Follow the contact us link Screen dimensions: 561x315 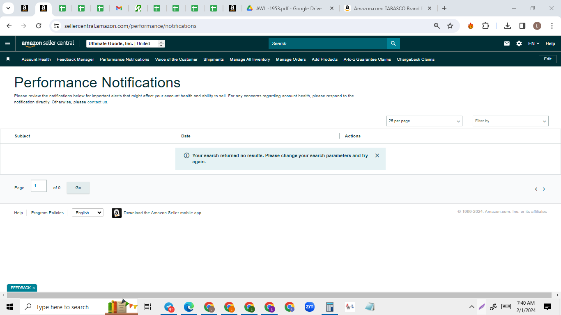pyautogui.click(x=97, y=102)
